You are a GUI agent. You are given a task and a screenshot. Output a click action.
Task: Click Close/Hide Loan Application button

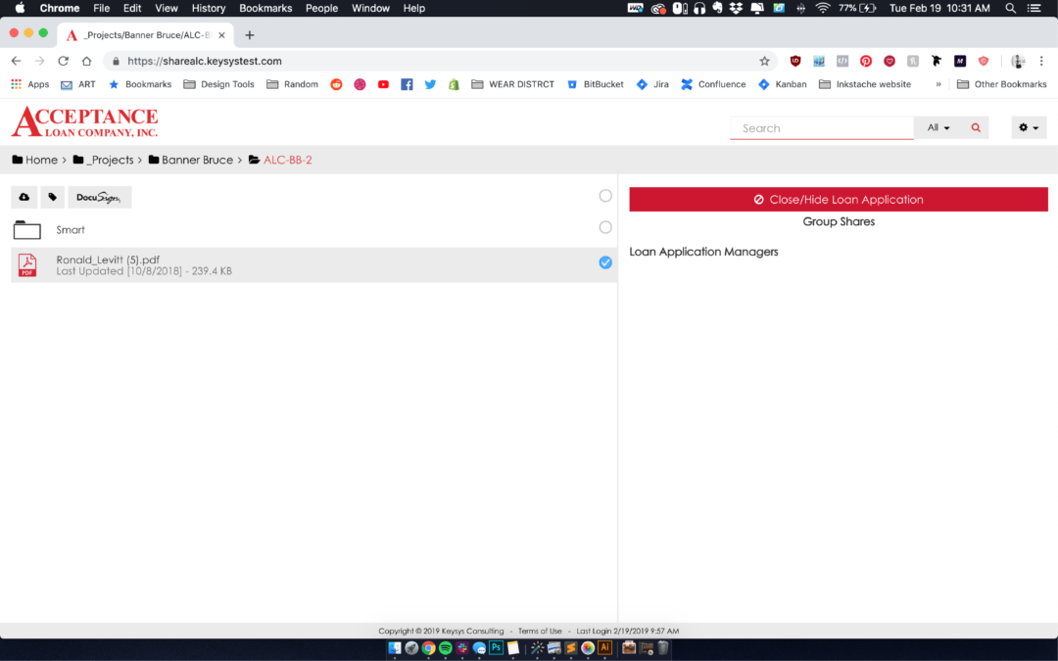(x=839, y=199)
